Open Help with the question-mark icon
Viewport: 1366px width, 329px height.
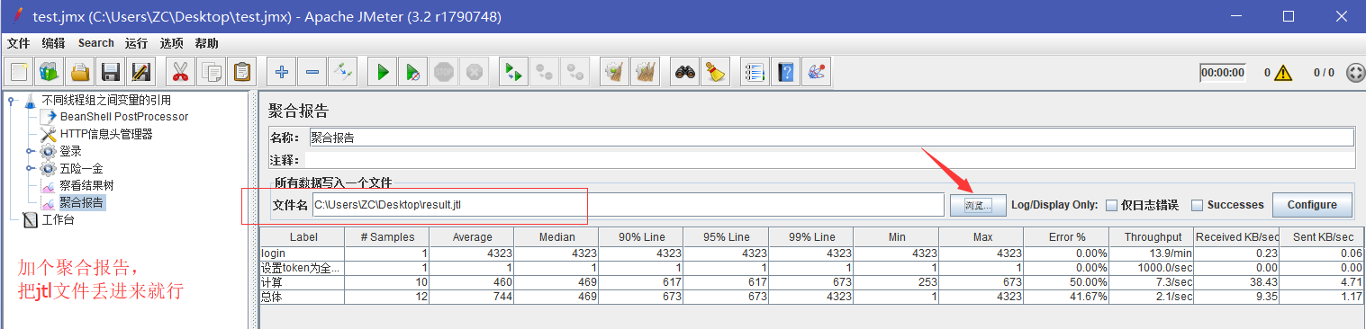pyautogui.click(x=786, y=72)
